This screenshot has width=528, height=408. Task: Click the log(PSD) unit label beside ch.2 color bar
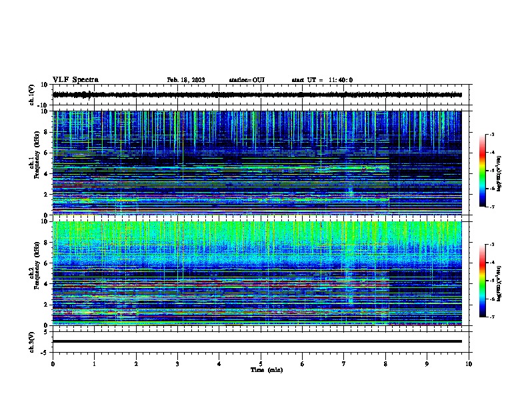[499, 284]
